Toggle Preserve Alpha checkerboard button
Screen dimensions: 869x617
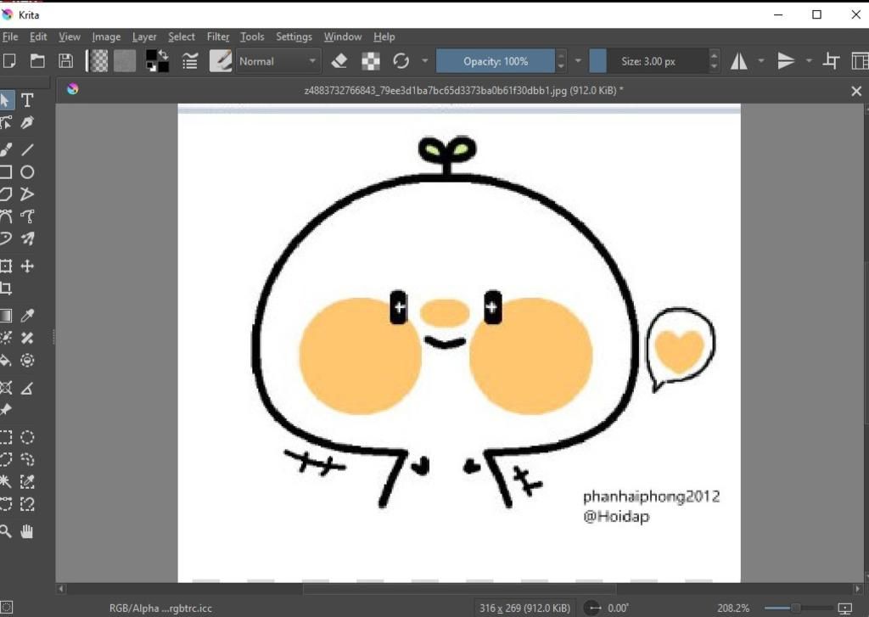[371, 61]
